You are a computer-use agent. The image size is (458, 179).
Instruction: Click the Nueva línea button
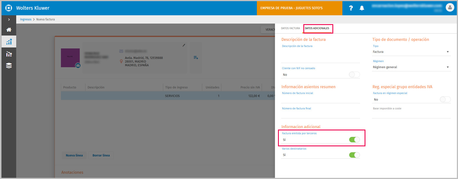point(74,155)
